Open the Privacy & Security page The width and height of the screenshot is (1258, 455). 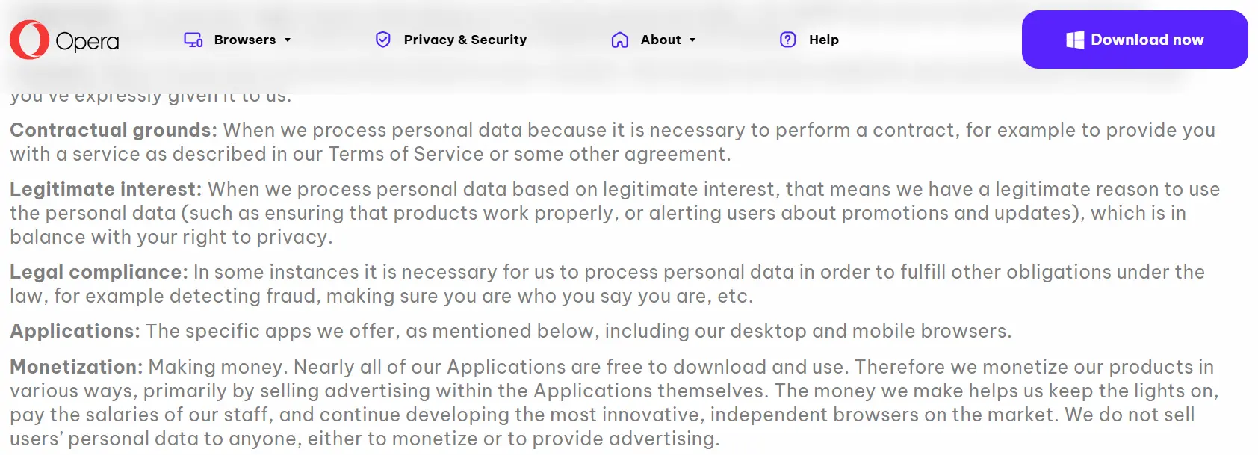tap(463, 40)
